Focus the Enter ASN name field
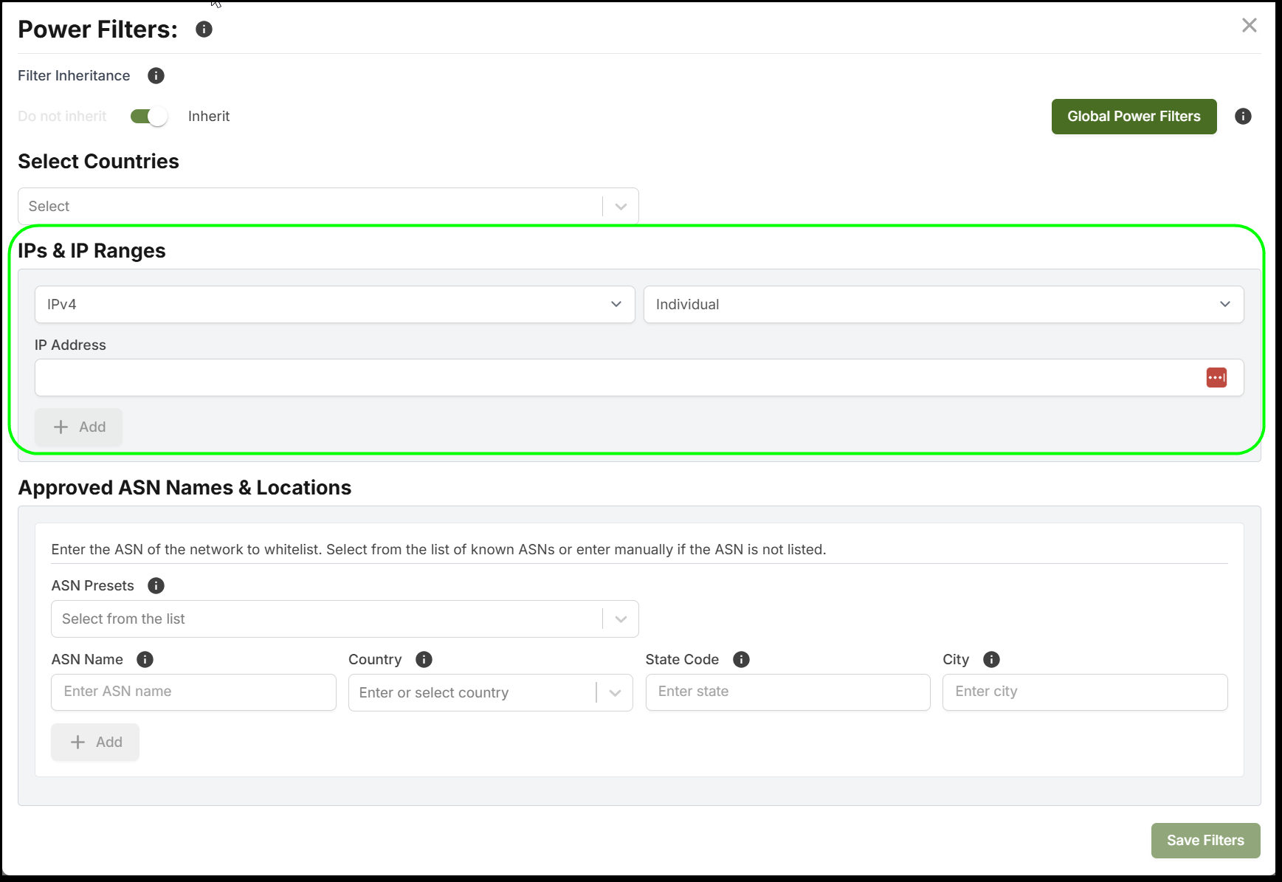The width and height of the screenshot is (1282, 882). 193,692
